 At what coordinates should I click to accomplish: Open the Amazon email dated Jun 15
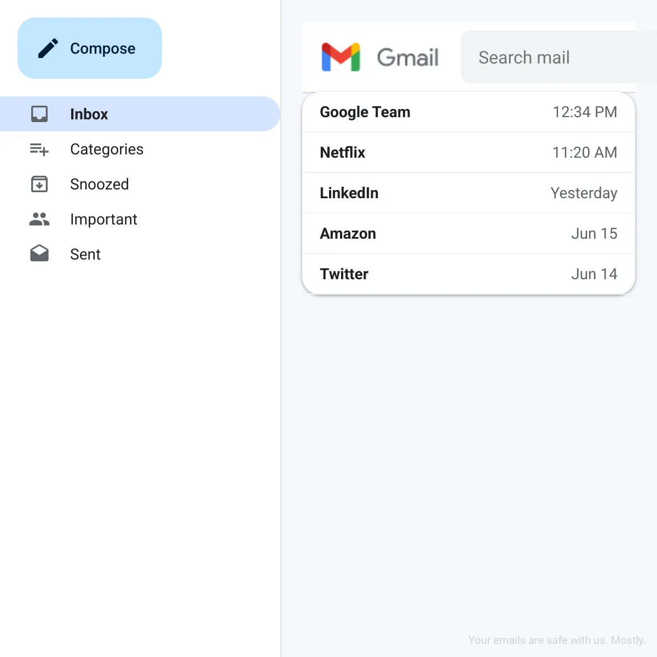click(468, 233)
